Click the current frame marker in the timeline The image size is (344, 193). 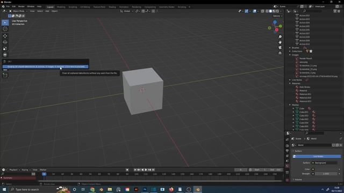pyautogui.click(x=44, y=174)
